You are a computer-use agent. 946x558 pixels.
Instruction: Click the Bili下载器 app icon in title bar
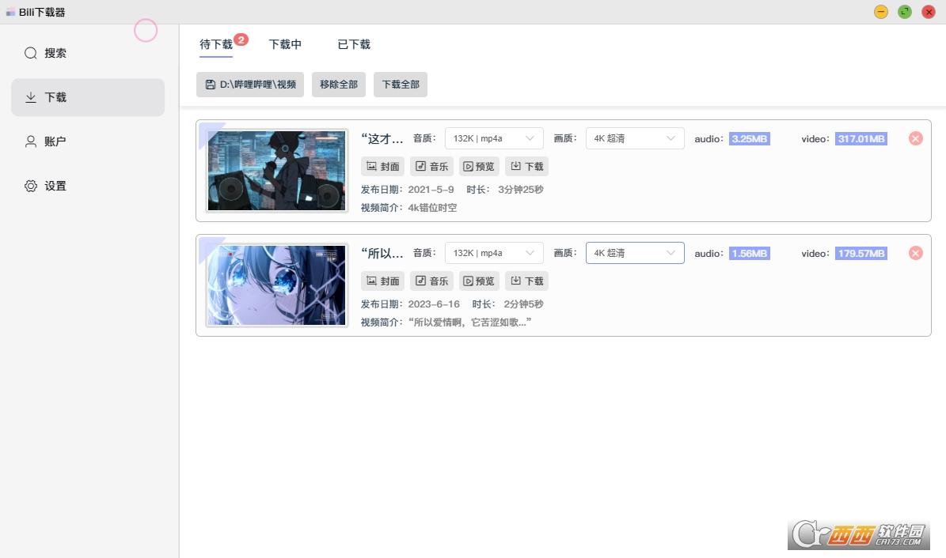tap(10, 12)
